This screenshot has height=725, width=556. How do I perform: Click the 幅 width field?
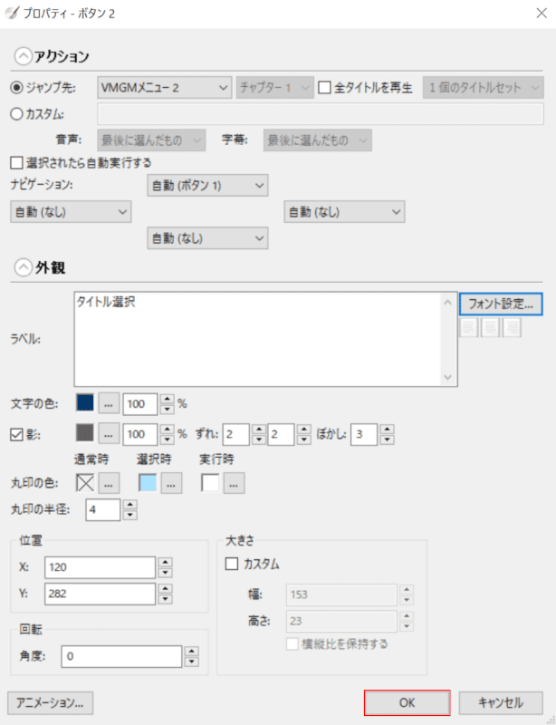[341, 594]
